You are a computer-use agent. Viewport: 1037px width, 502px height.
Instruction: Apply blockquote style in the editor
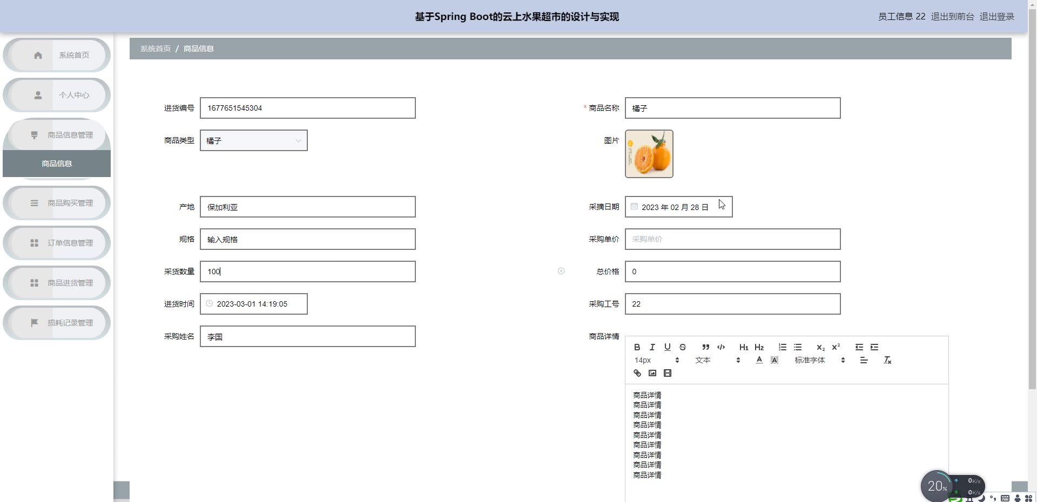click(705, 347)
